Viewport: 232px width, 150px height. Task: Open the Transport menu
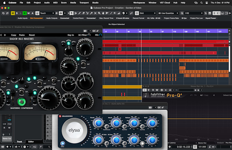click(x=84, y=3)
